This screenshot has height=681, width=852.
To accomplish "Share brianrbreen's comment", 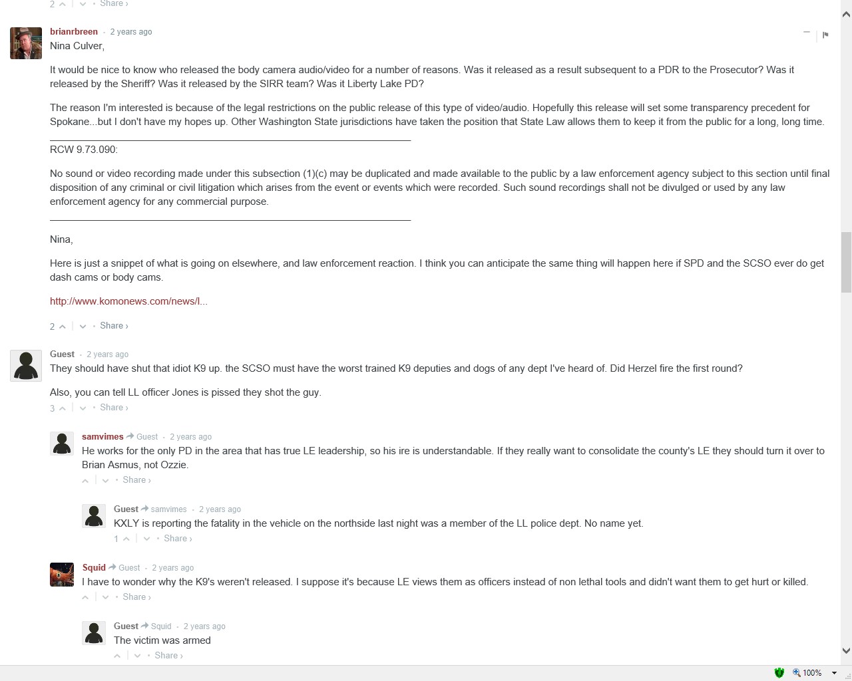I will click(114, 326).
